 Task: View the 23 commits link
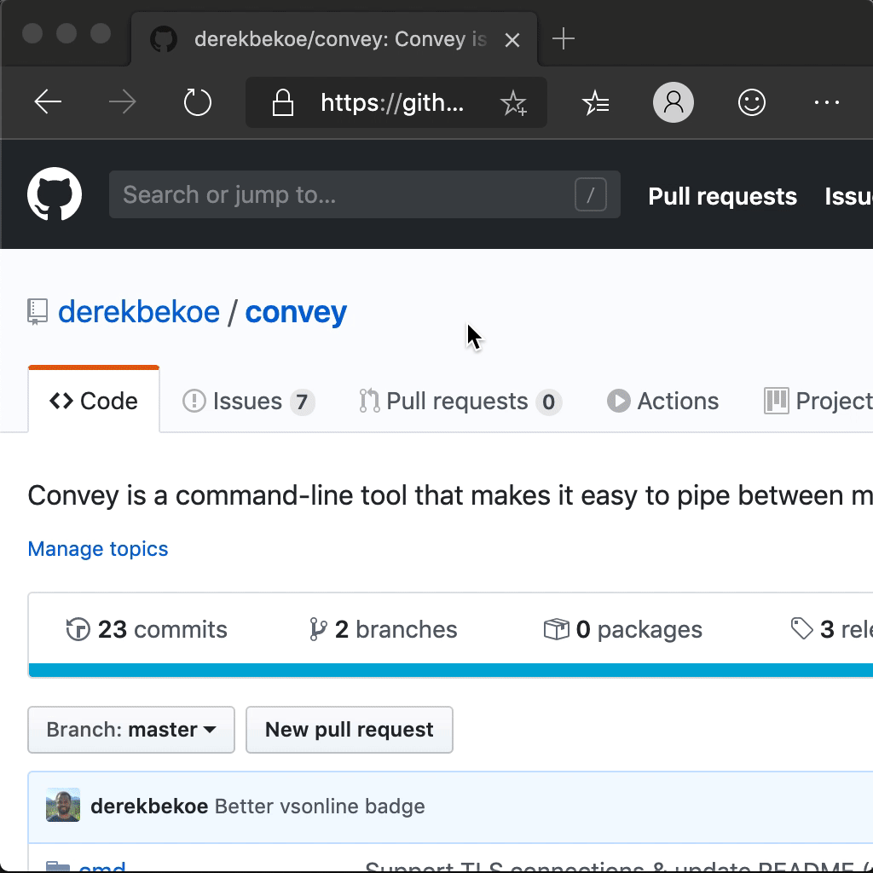tap(147, 630)
